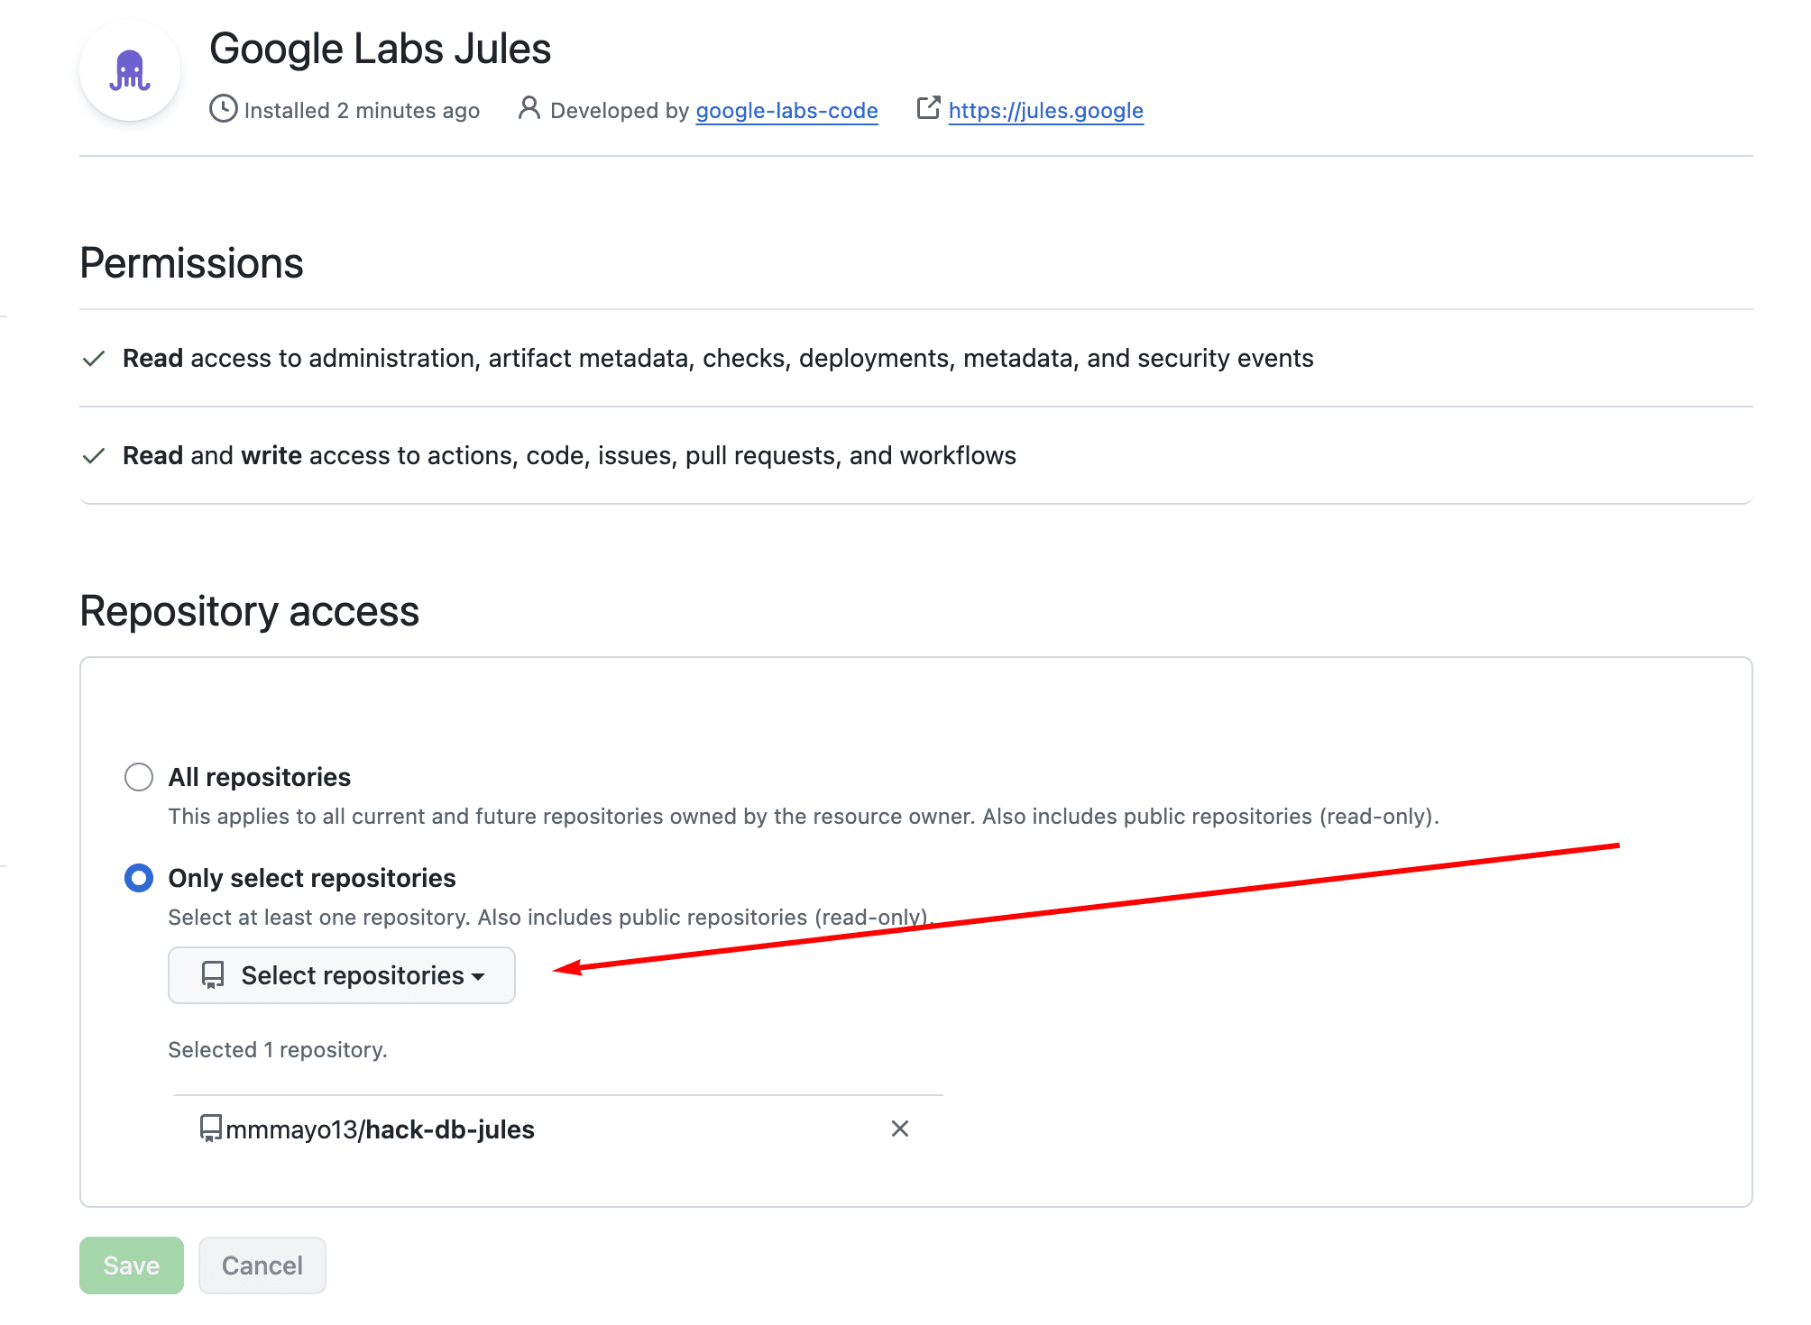The height and width of the screenshot is (1325, 1811).
Task: Click the external link icon before jules.google
Action: (928, 108)
